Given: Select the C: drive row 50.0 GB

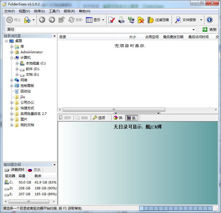Looking at the screenshot, I should pos(30,182).
